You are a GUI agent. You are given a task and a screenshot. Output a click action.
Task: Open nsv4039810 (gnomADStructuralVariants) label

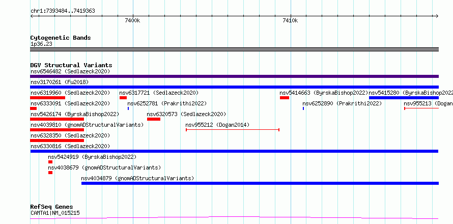click(x=87, y=125)
